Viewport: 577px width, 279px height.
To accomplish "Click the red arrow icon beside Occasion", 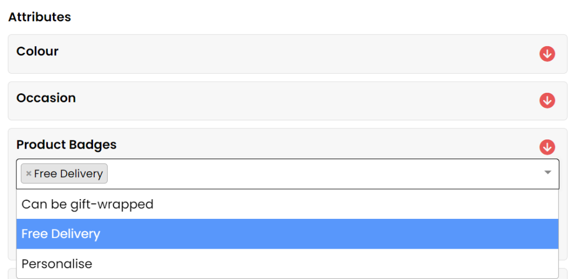I will [x=547, y=101].
